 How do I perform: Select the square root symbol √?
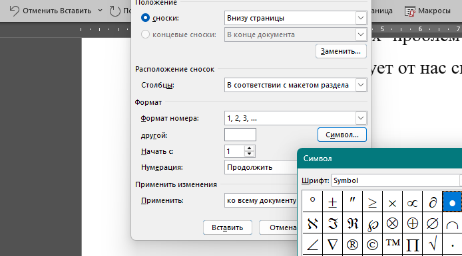tap(433, 244)
